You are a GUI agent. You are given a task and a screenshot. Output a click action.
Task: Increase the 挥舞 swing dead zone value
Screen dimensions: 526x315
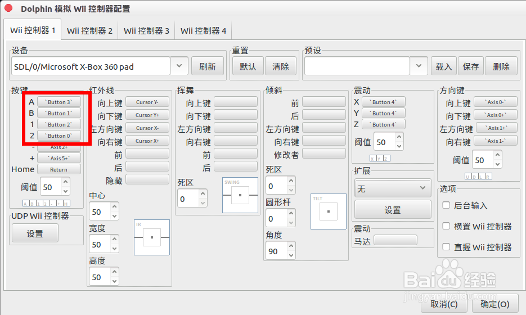pyautogui.click(x=203, y=194)
